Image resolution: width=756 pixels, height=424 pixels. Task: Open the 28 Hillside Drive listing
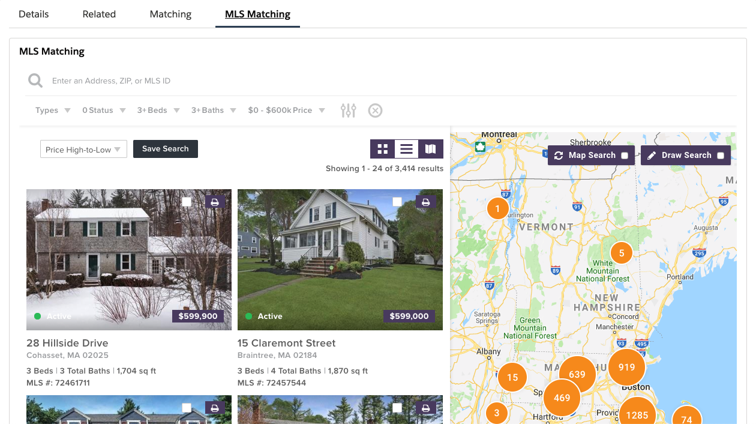[x=67, y=343]
